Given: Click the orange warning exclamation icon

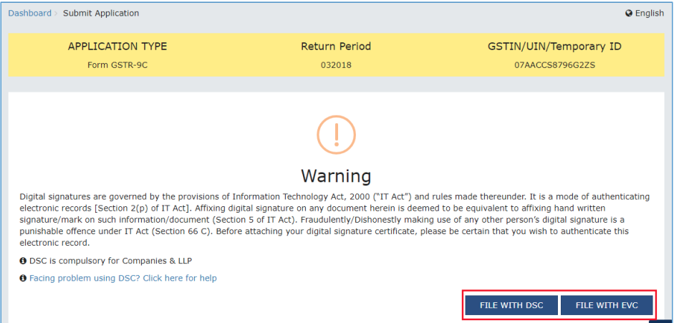Looking at the screenshot, I should (x=336, y=134).
